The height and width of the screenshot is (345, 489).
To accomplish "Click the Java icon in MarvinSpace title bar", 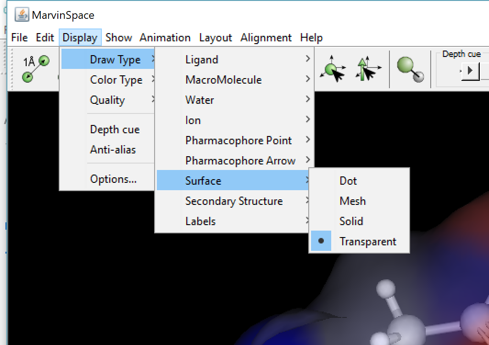I will click(x=22, y=15).
